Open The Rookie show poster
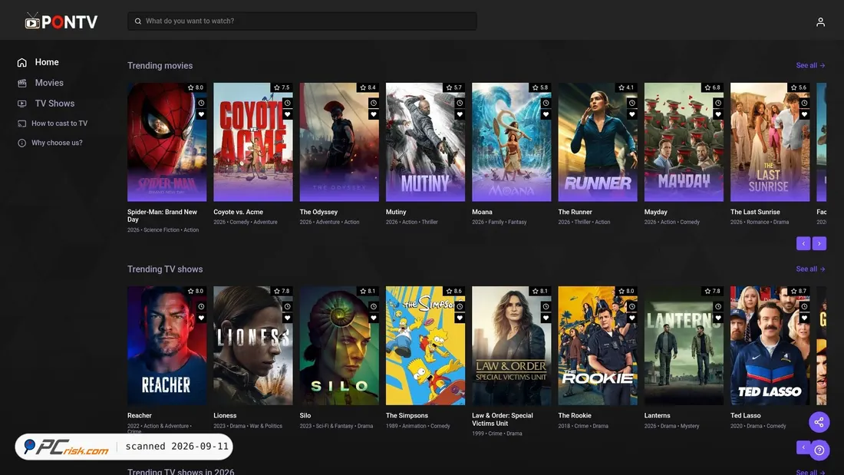 [598, 346]
